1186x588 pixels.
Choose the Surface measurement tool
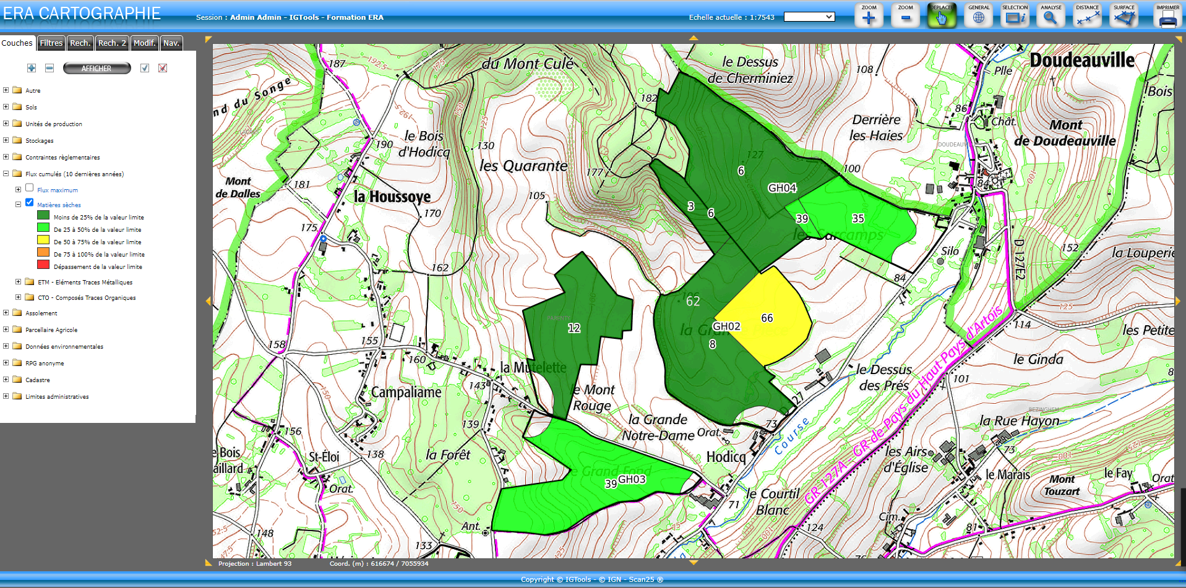click(1124, 17)
